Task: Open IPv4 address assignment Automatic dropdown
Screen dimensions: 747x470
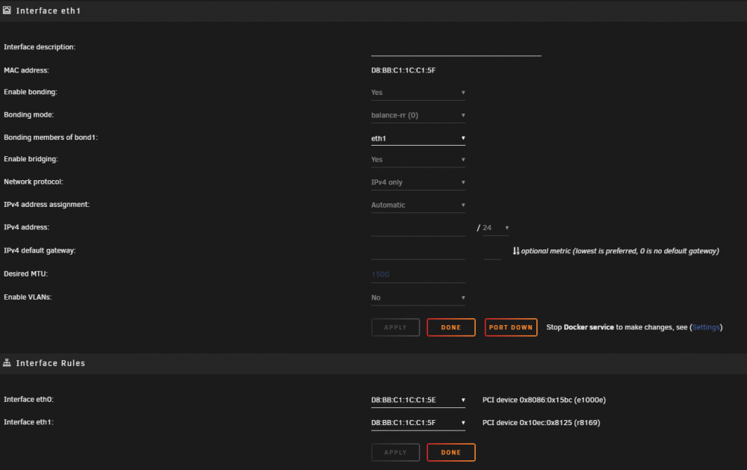Action: [x=418, y=205]
